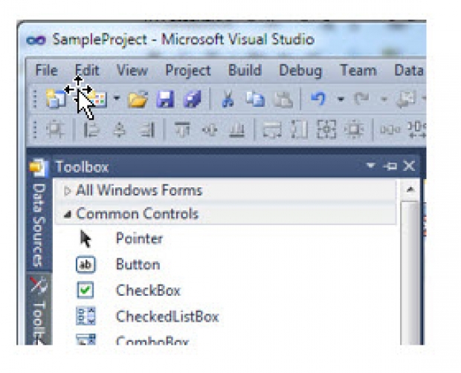Click the Copy icon

point(255,100)
